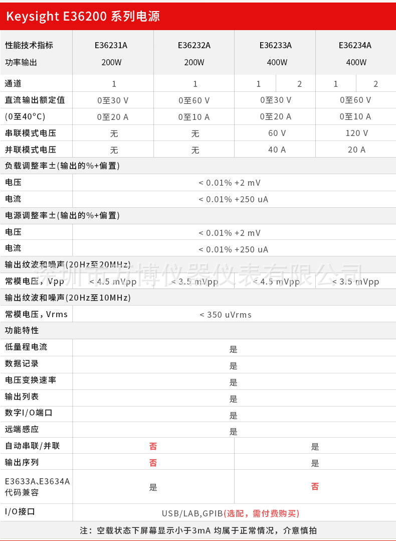Click the red '否' in 自动串联/并联 row
The height and width of the screenshot is (541, 396).
(x=153, y=447)
